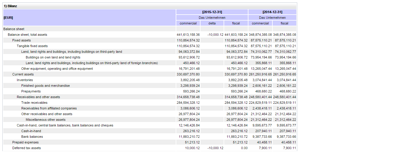Click the 'delta' column subheader
The width and height of the screenshot is (399, 153).
212,23
